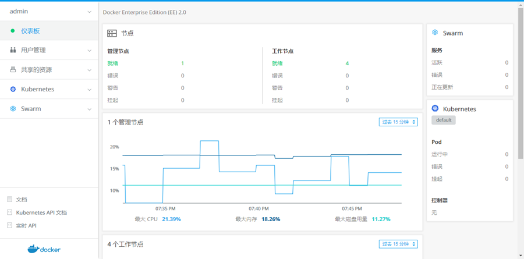The width and height of the screenshot is (524, 259).
Task: Click 正在更新 row in Swarm card
Action: (470, 87)
